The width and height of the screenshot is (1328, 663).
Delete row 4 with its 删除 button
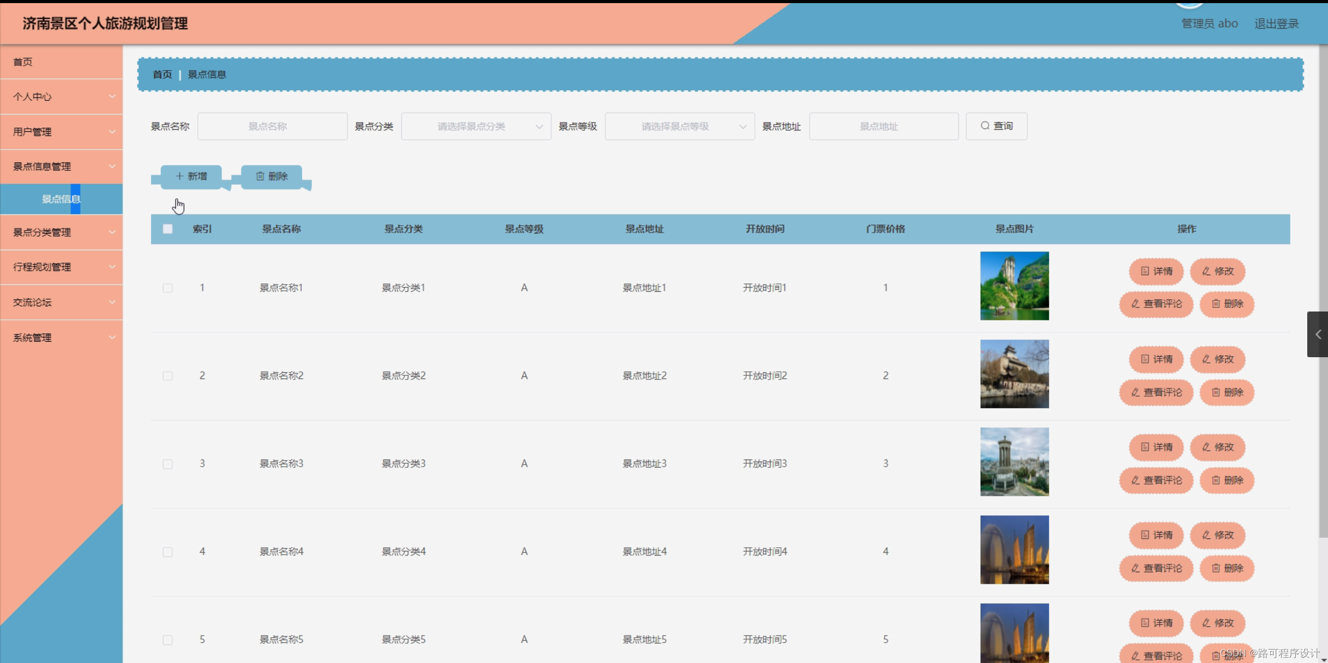tap(1227, 568)
